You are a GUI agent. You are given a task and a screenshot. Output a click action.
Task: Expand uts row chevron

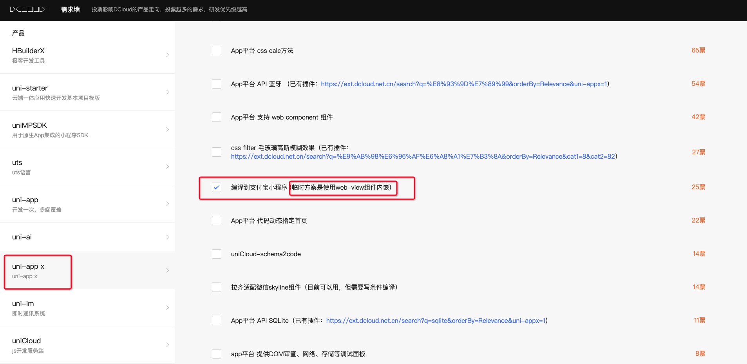pyautogui.click(x=168, y=167)
